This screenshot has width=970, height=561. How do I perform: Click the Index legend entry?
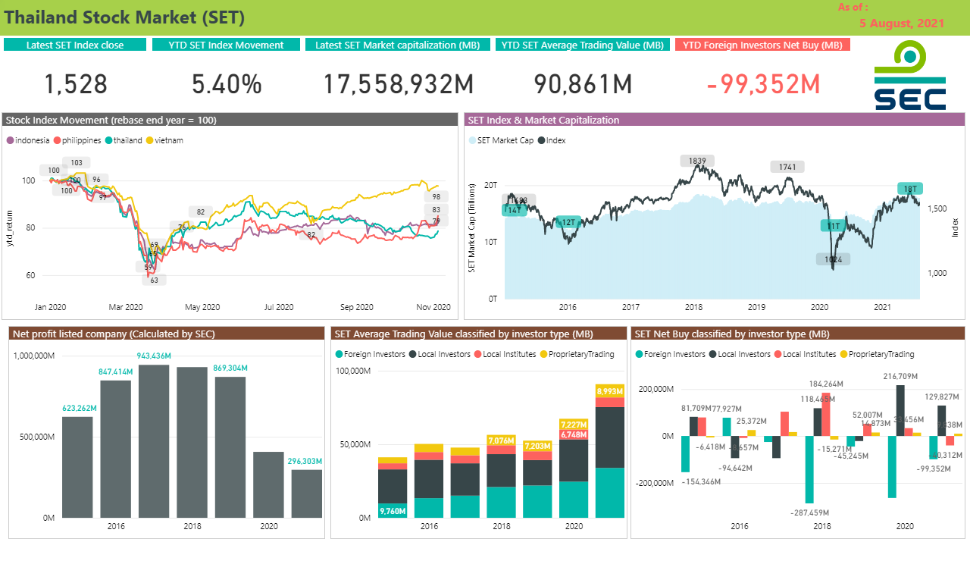(552, 140)
